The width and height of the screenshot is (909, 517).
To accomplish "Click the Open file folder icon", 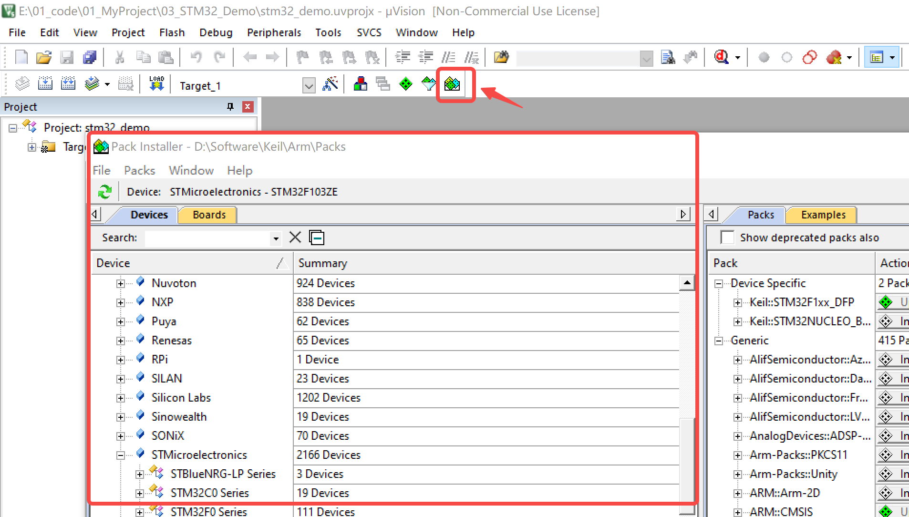I will [44, 57].
